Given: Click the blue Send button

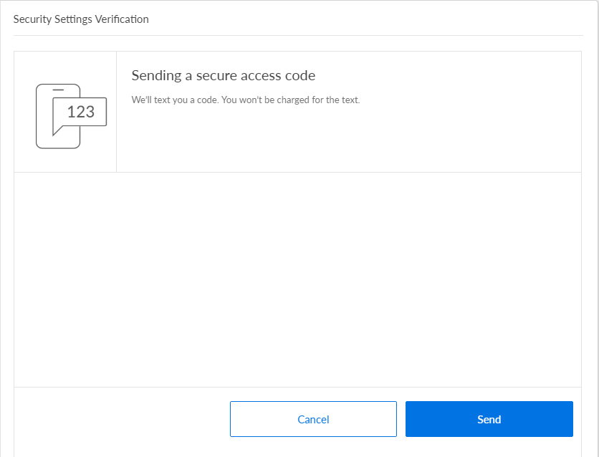Looking at the screenshot, I should (x=489, y=419).
